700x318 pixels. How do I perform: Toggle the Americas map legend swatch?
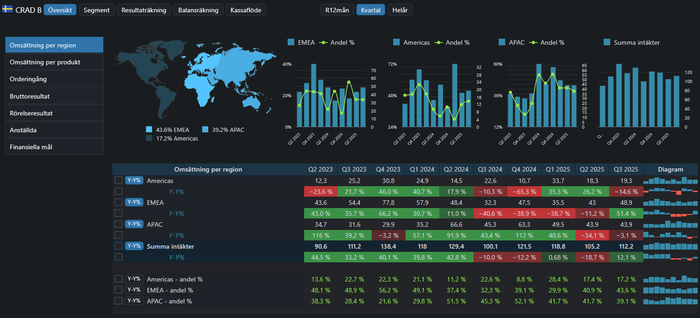pos(149,139)
